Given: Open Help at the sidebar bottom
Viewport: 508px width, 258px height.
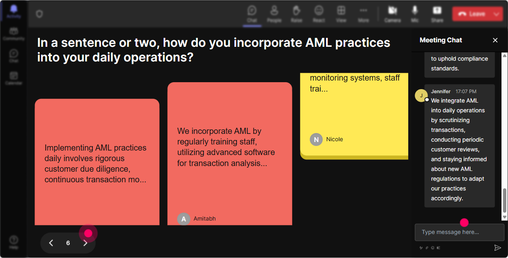Looking at the screenshot, I should [x=14, y=242].
